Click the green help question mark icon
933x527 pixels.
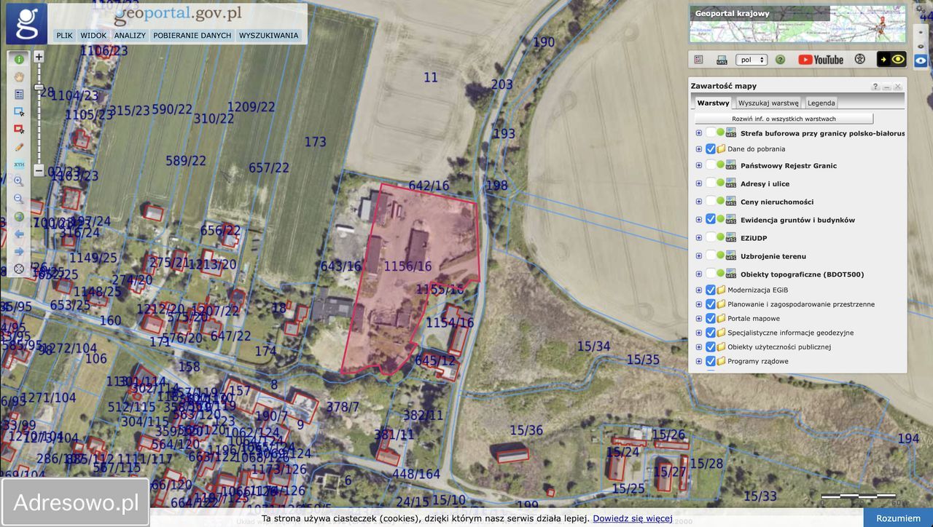780,60
